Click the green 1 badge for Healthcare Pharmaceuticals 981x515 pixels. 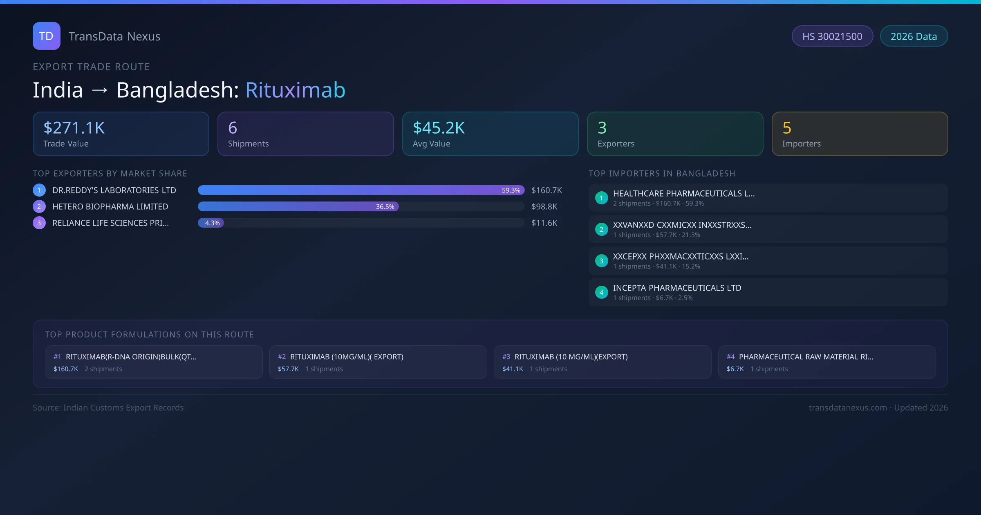pyautogui.click(x=601, y=197)
